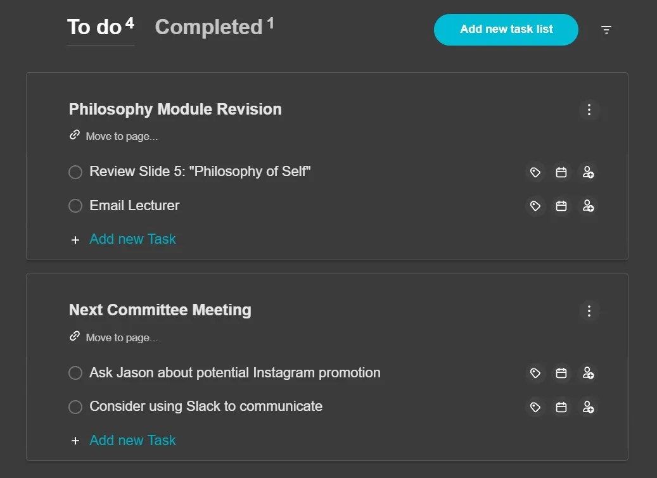Click Move to page under Next Committee Meeting
The image size is (657, 478).
click(x=121, y=337)
